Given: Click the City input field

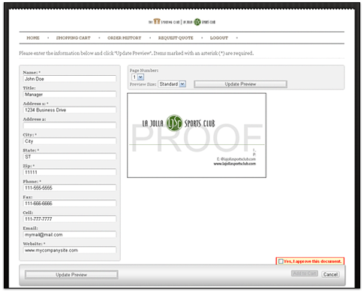Looking at the screenshot, I should tap(70, 141).
